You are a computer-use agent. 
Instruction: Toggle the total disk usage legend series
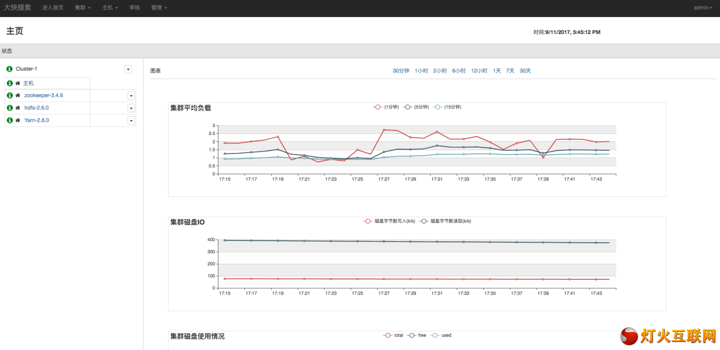pos(393,335)
